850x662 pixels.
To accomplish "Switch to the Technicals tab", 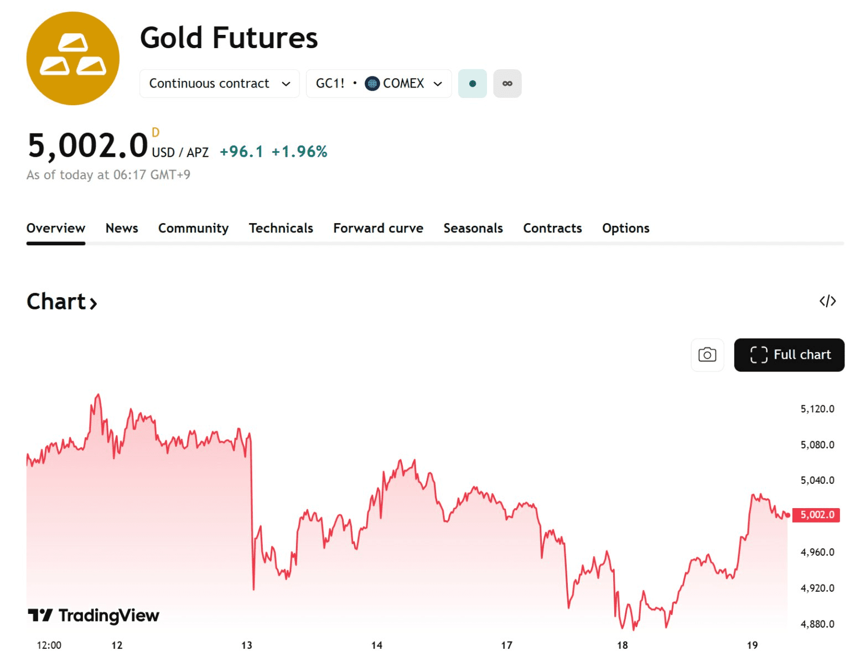I will [x=281, y=228].
